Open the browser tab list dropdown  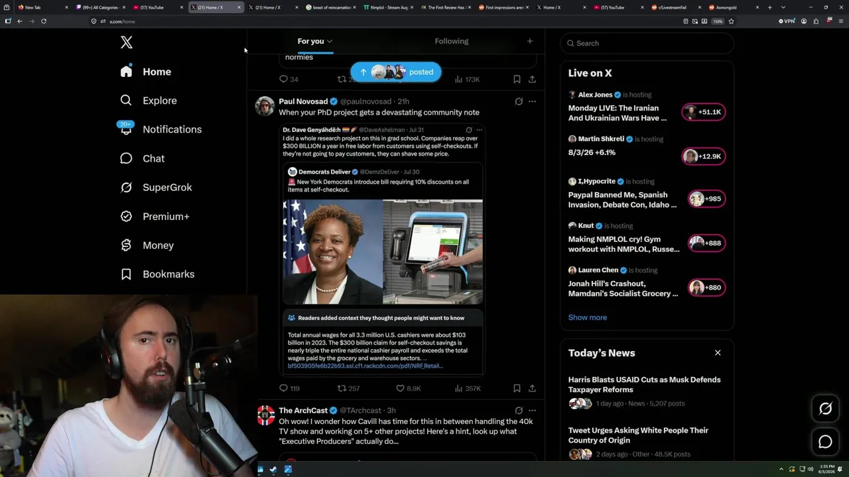point(783,7)
